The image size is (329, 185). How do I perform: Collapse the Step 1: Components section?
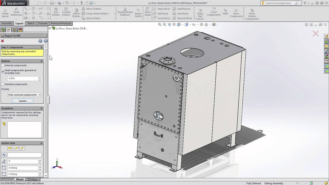tap(41, 47)
